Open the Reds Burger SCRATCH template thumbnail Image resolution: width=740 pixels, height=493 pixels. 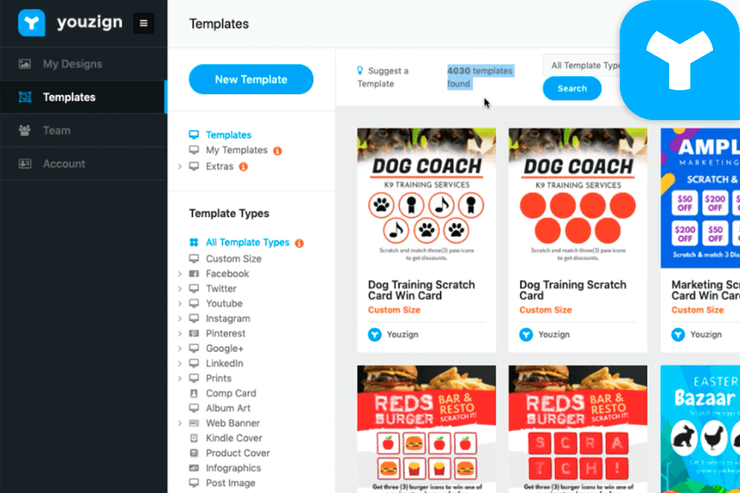[577, 429]
